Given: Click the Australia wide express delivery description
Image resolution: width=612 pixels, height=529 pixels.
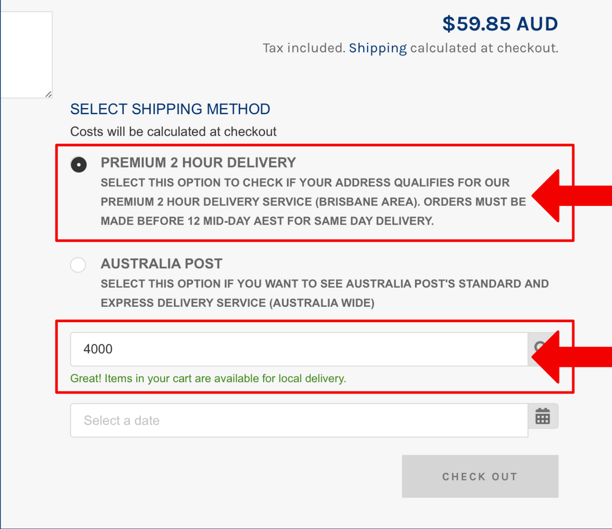Looking at the screenshot, I should pyautogui.click(x=324, y=293).
